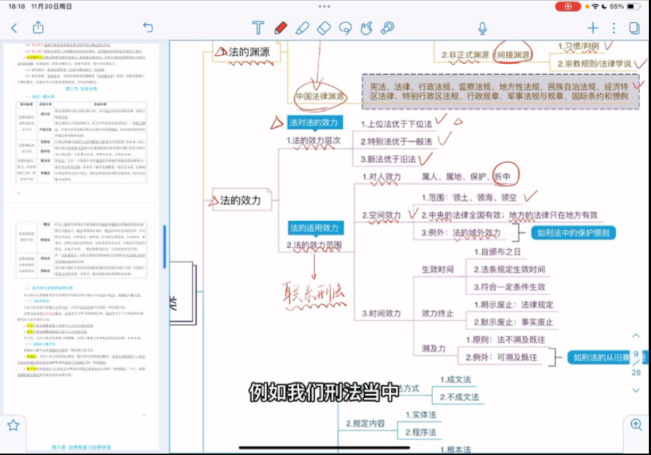Zoom in with magnifier plus icon

(636, 425)
